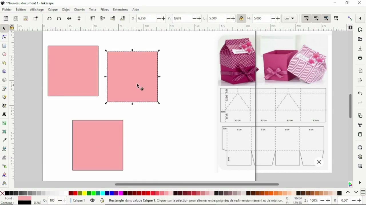Select the Rectangle tool
The width and height of the screenshot is (366, 205).
point(4,46)
